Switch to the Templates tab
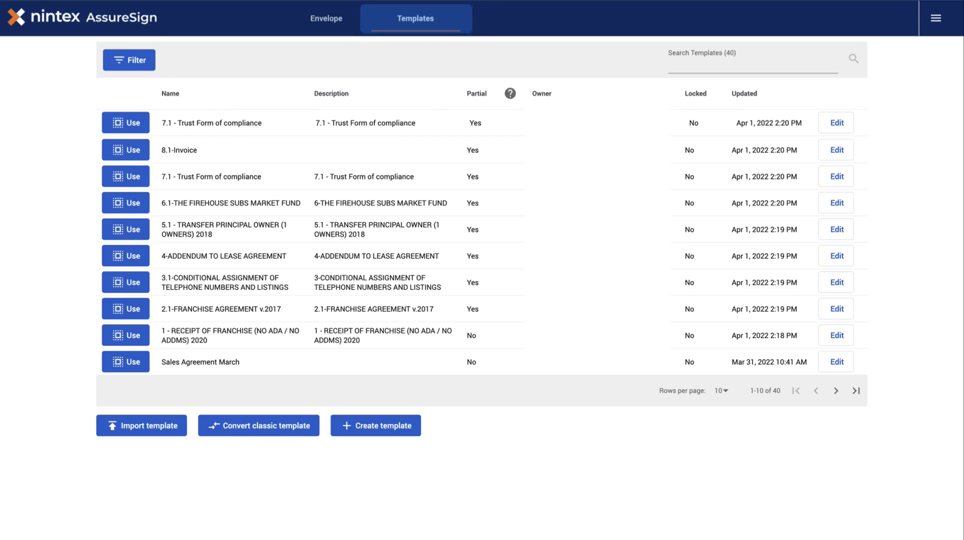This screenshot has width=964, height=540. pyautogui.click(x=415, y=18)
